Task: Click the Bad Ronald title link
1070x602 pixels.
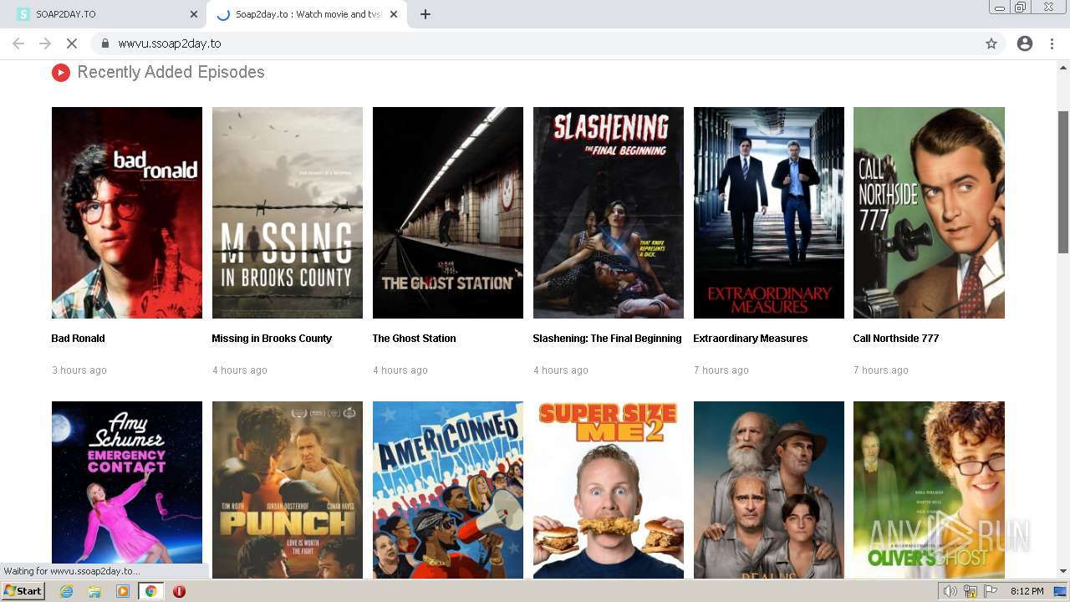Action: [79, 339]
